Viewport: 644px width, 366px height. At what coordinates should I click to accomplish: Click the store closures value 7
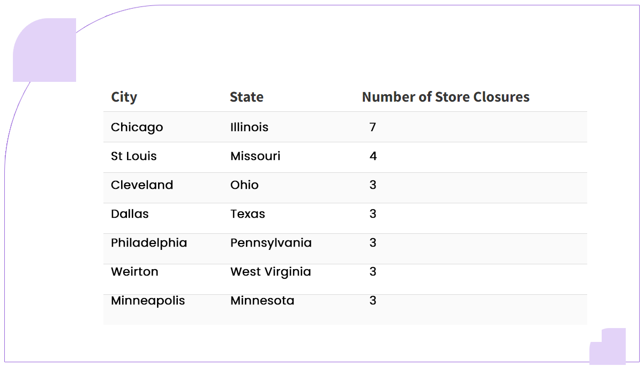point(373,127)
